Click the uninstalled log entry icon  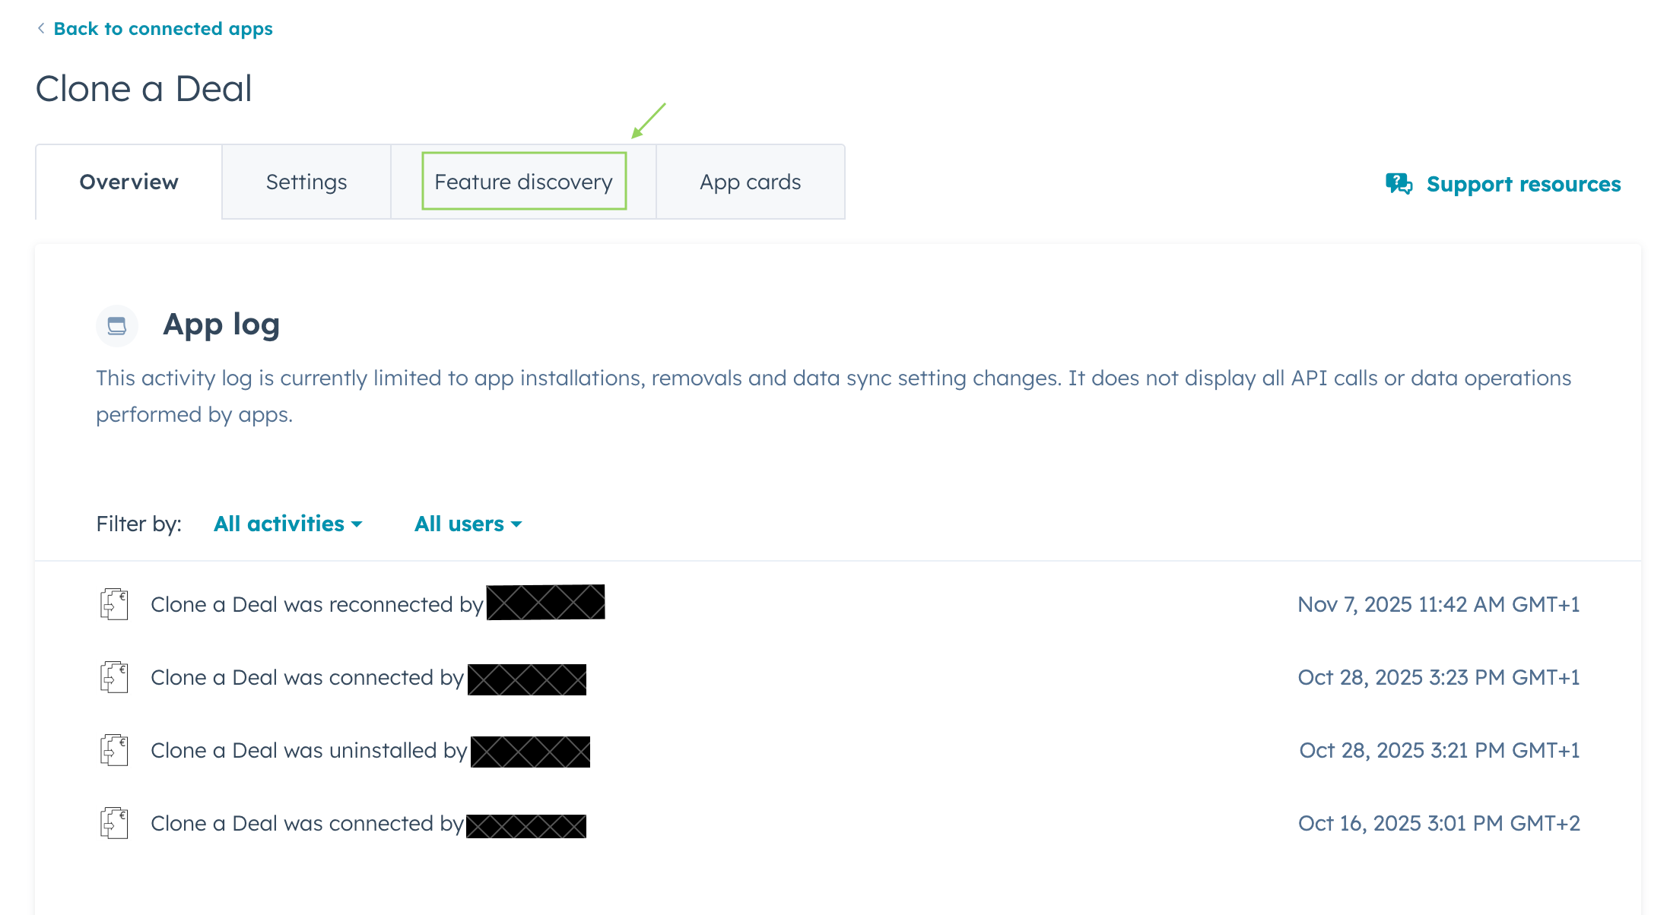point(114,750)
